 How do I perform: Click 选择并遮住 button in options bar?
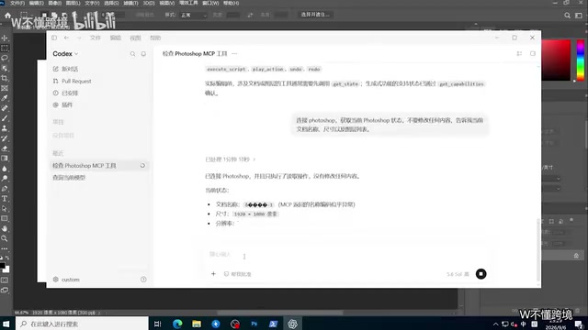click(315, 15)
